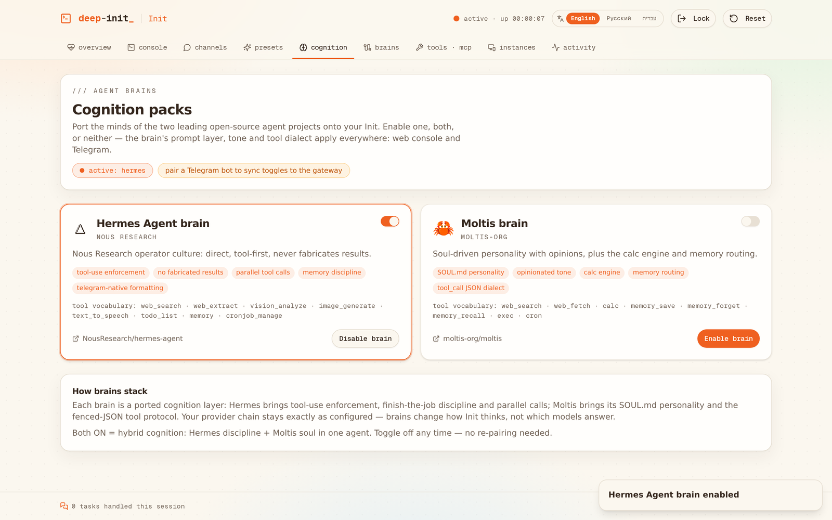This screenshot has width=832, height=520.
Task: Toggle on the Moltis brain switch
Action: [750, 222]
